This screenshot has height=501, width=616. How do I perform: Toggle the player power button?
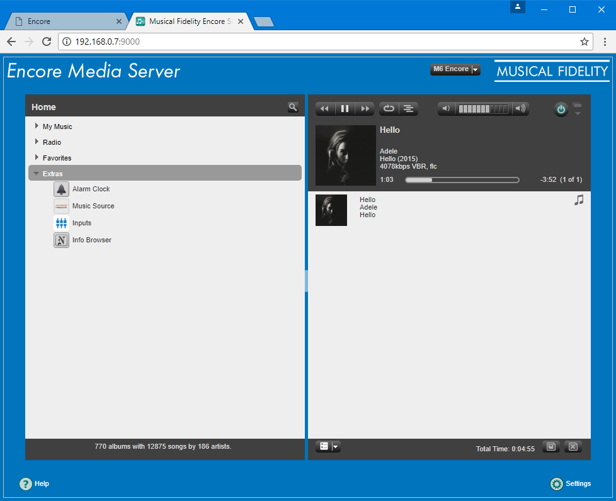tap(561, 110)
